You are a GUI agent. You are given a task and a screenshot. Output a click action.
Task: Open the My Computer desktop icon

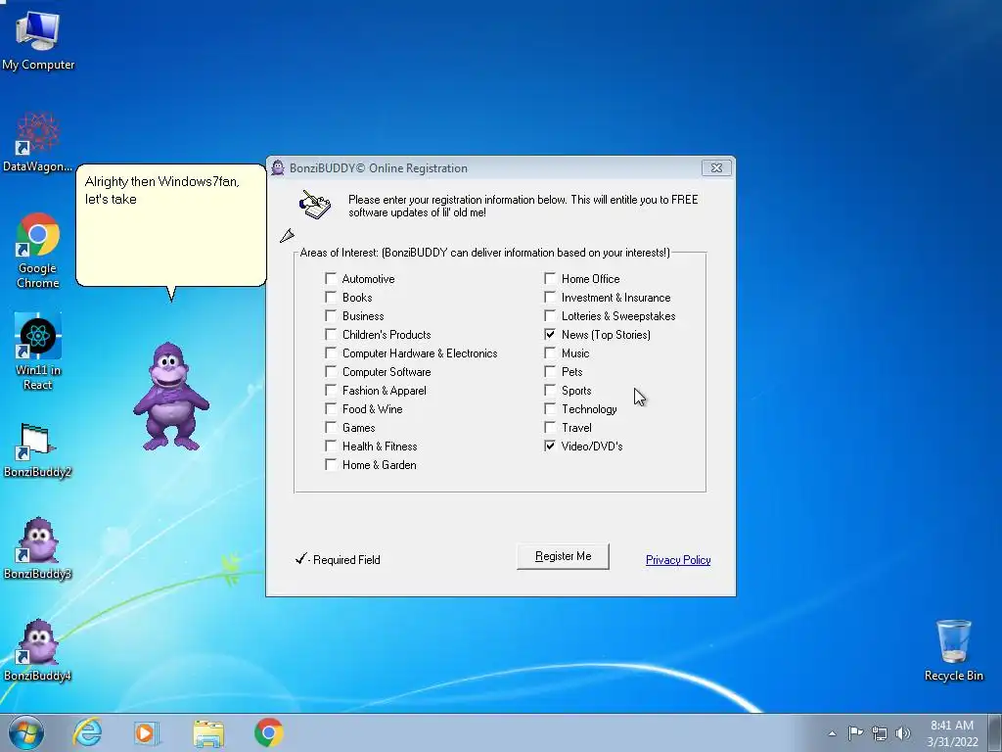(38, 39)
